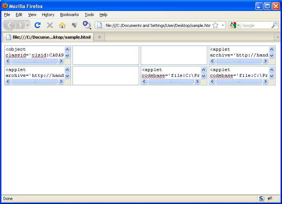
Task: Click the Stop loading X icon
Action: tap(50, 25)
